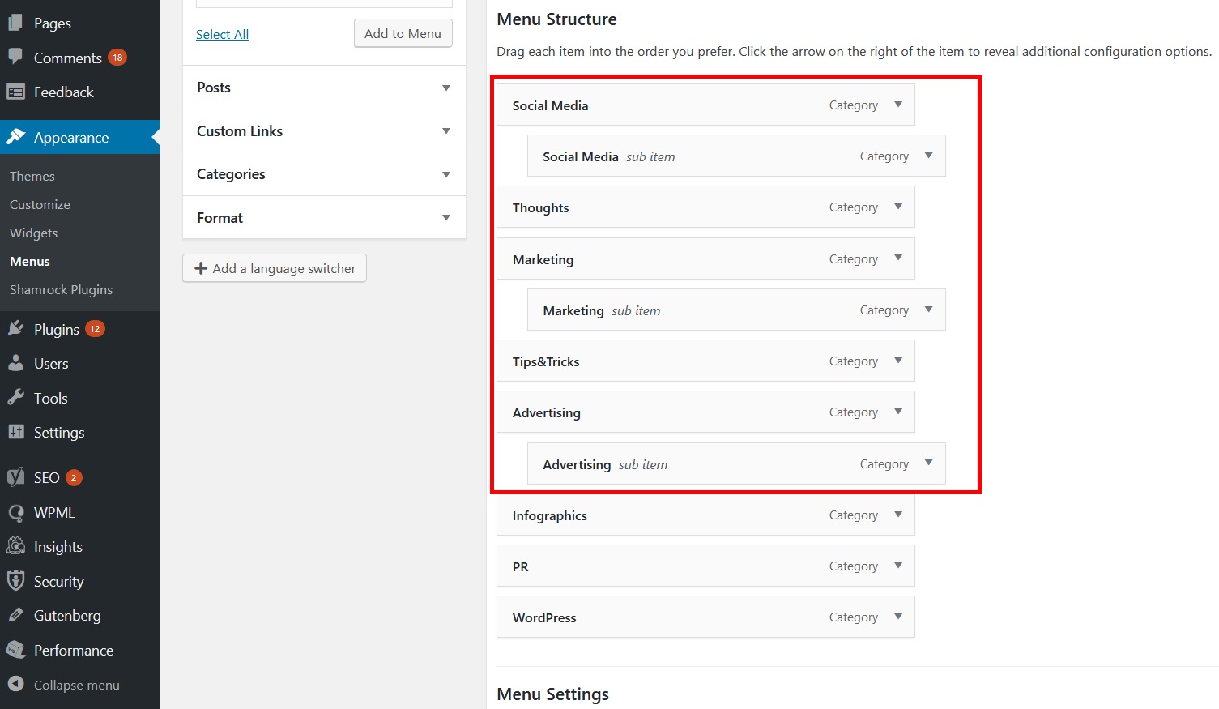Open the SEO icon with notification badge
The width and height of the screenshot is (1219, 709).
click(16, 477)
